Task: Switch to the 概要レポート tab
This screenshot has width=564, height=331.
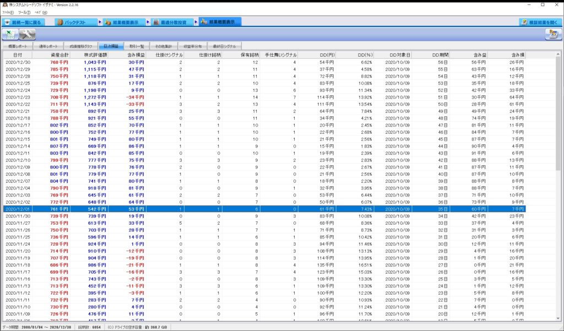Action: [18, 47]
